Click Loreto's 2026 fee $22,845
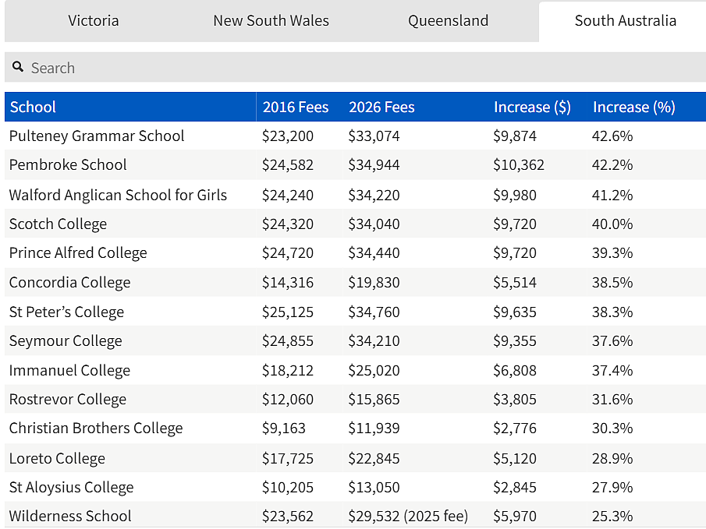Image resolution: width=706 pixels, height=529 pixels. [374, 459]
